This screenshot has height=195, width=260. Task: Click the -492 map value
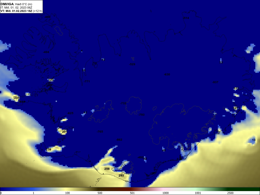[141, 157]
